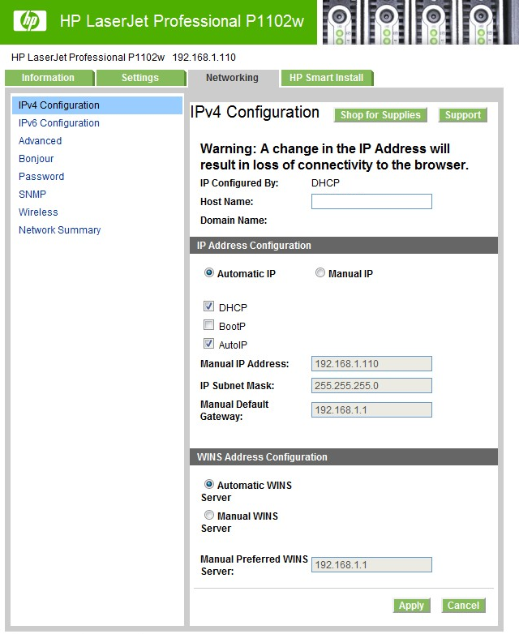This screenshot has width=519, height=634.
Task: Select the Manual IP radio button
Action: (x=320, y=273)
